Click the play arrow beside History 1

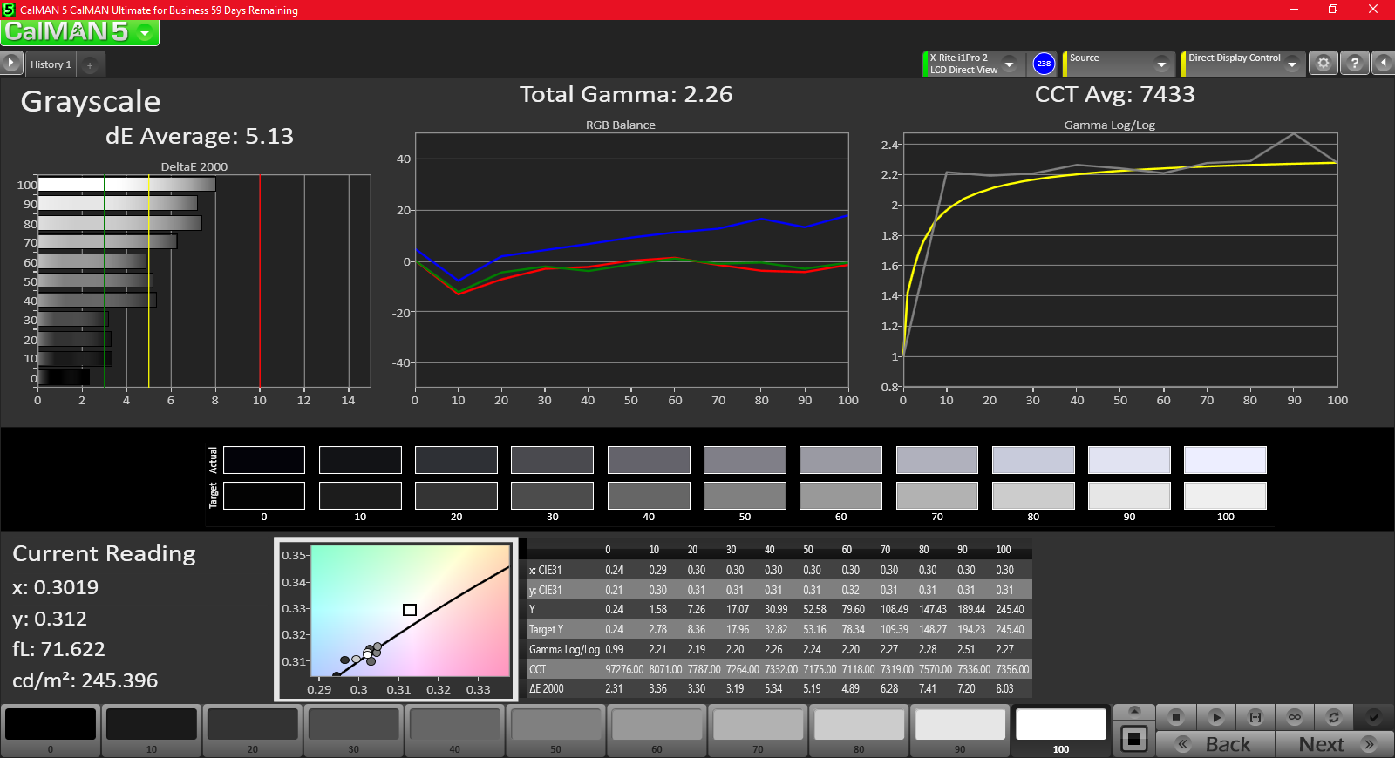click(10, 64)
